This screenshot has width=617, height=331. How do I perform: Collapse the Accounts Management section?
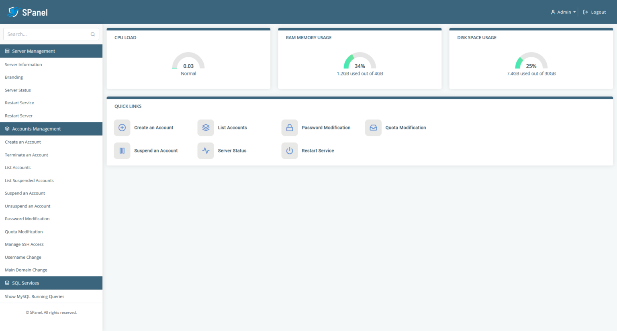[x=51, y=129]
